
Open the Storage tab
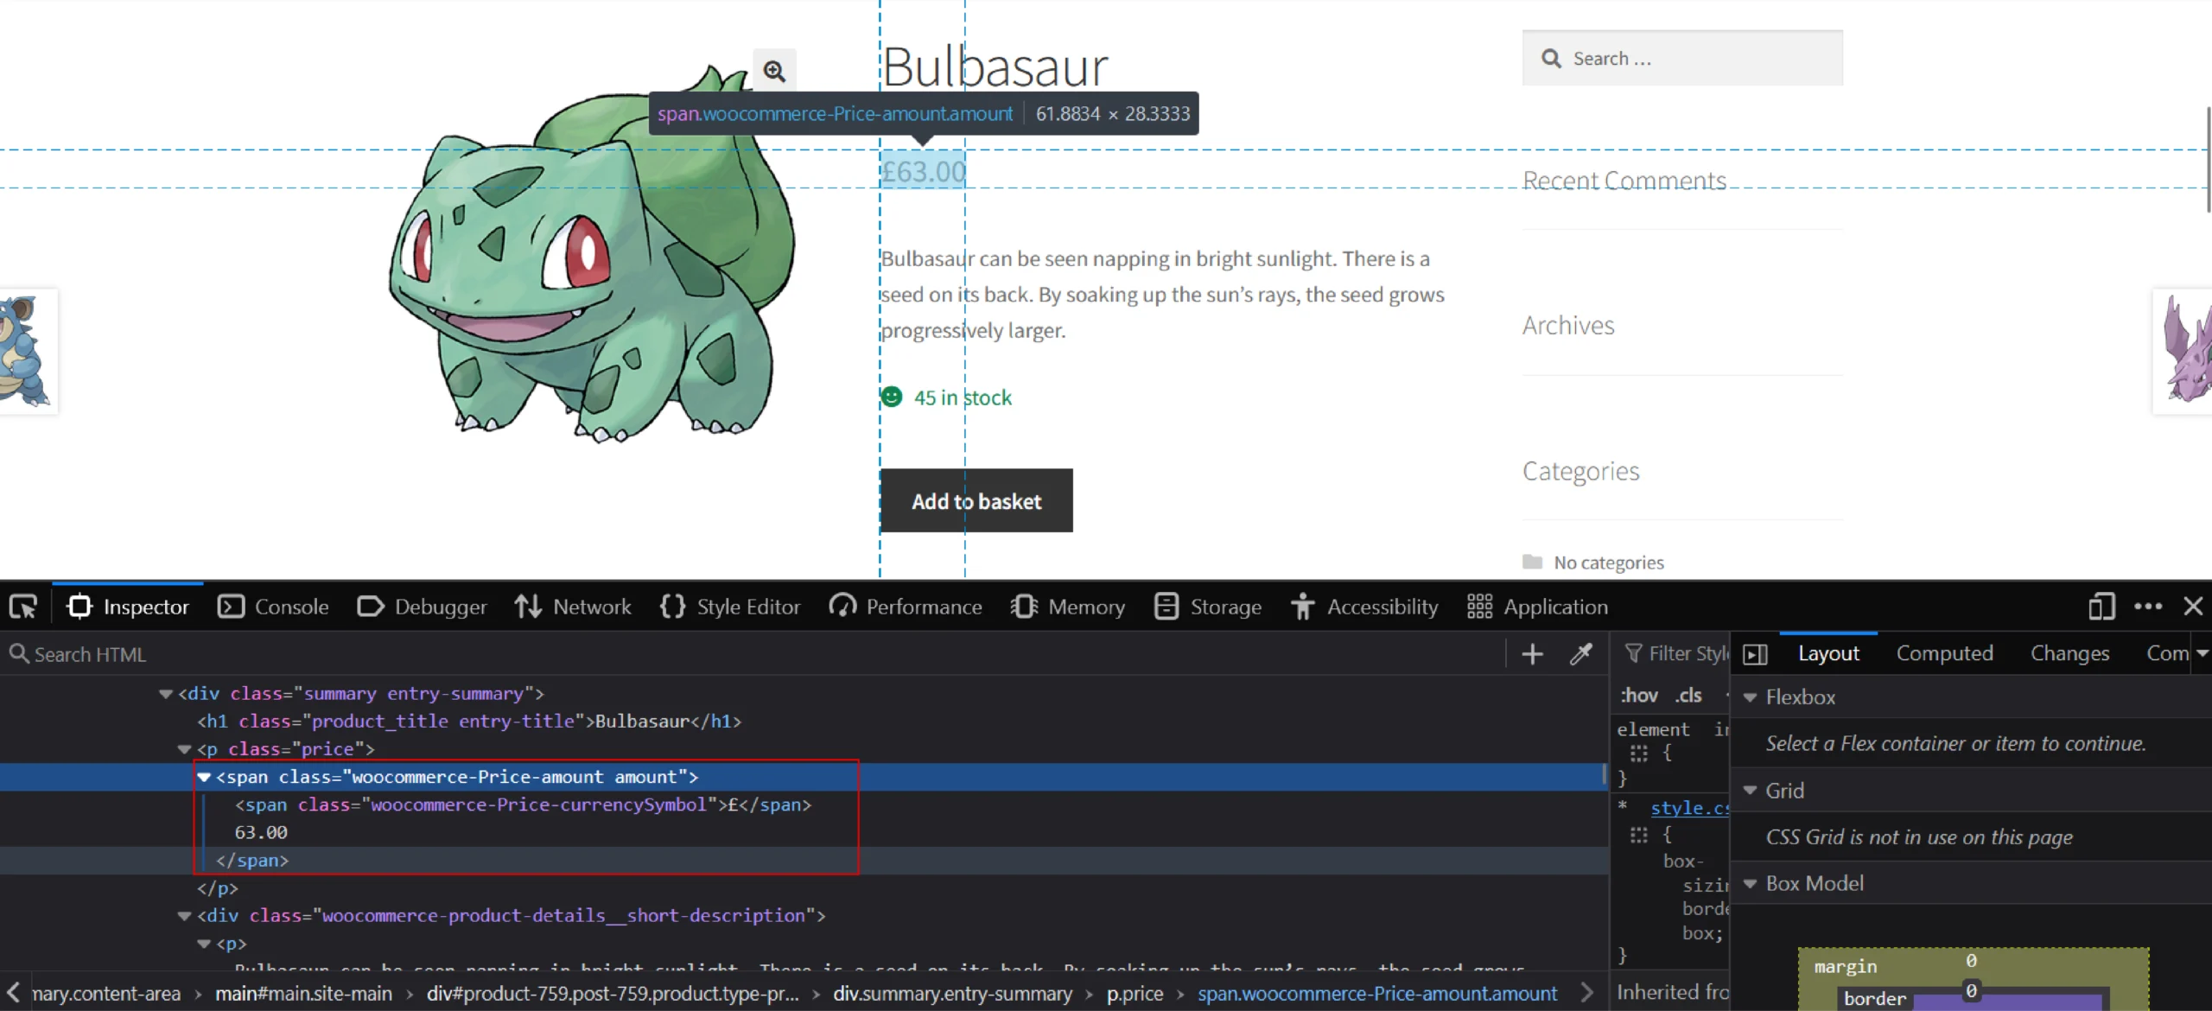[1208, 607]
